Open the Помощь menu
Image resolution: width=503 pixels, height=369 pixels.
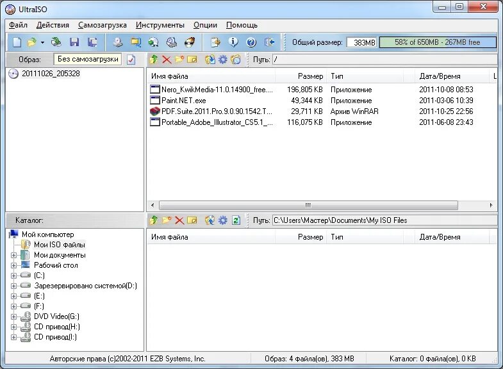click(x=242, y=25)
